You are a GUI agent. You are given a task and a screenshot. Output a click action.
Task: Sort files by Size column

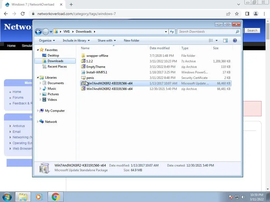pos(222,48)
